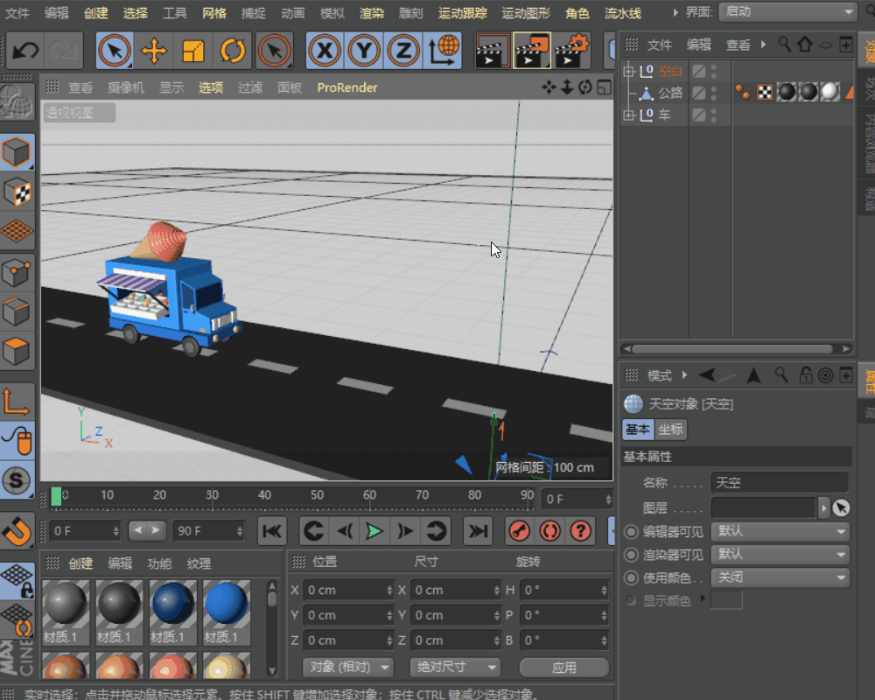
Task: Select the Move tool
Action: click(154, 51)
